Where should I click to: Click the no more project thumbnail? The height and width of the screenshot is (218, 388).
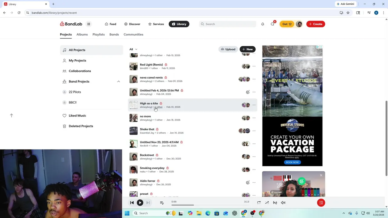(133, 118)
